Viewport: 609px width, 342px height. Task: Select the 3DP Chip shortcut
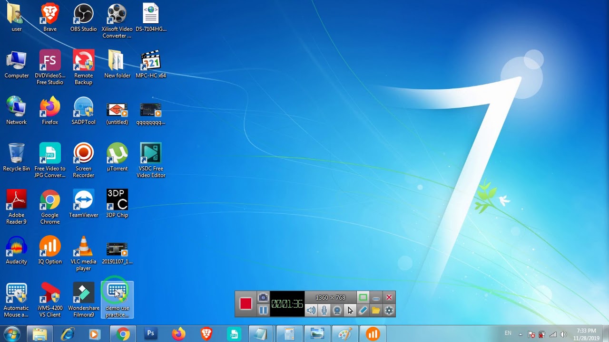pos(117,204)
